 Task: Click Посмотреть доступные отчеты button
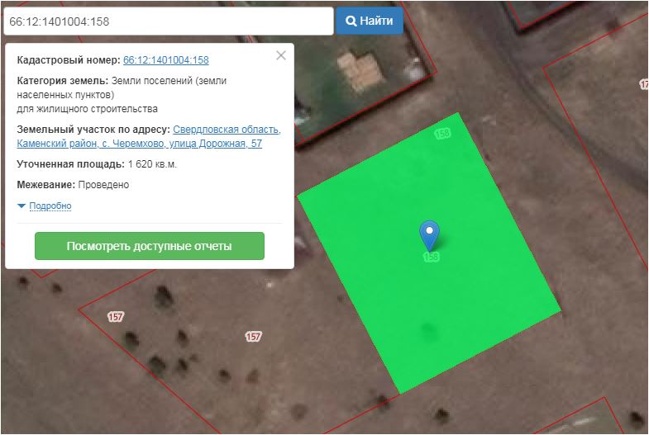150,246
